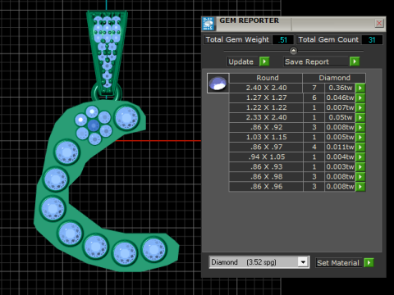Click green arrow for .86 X .93 row

coord(360,167)
